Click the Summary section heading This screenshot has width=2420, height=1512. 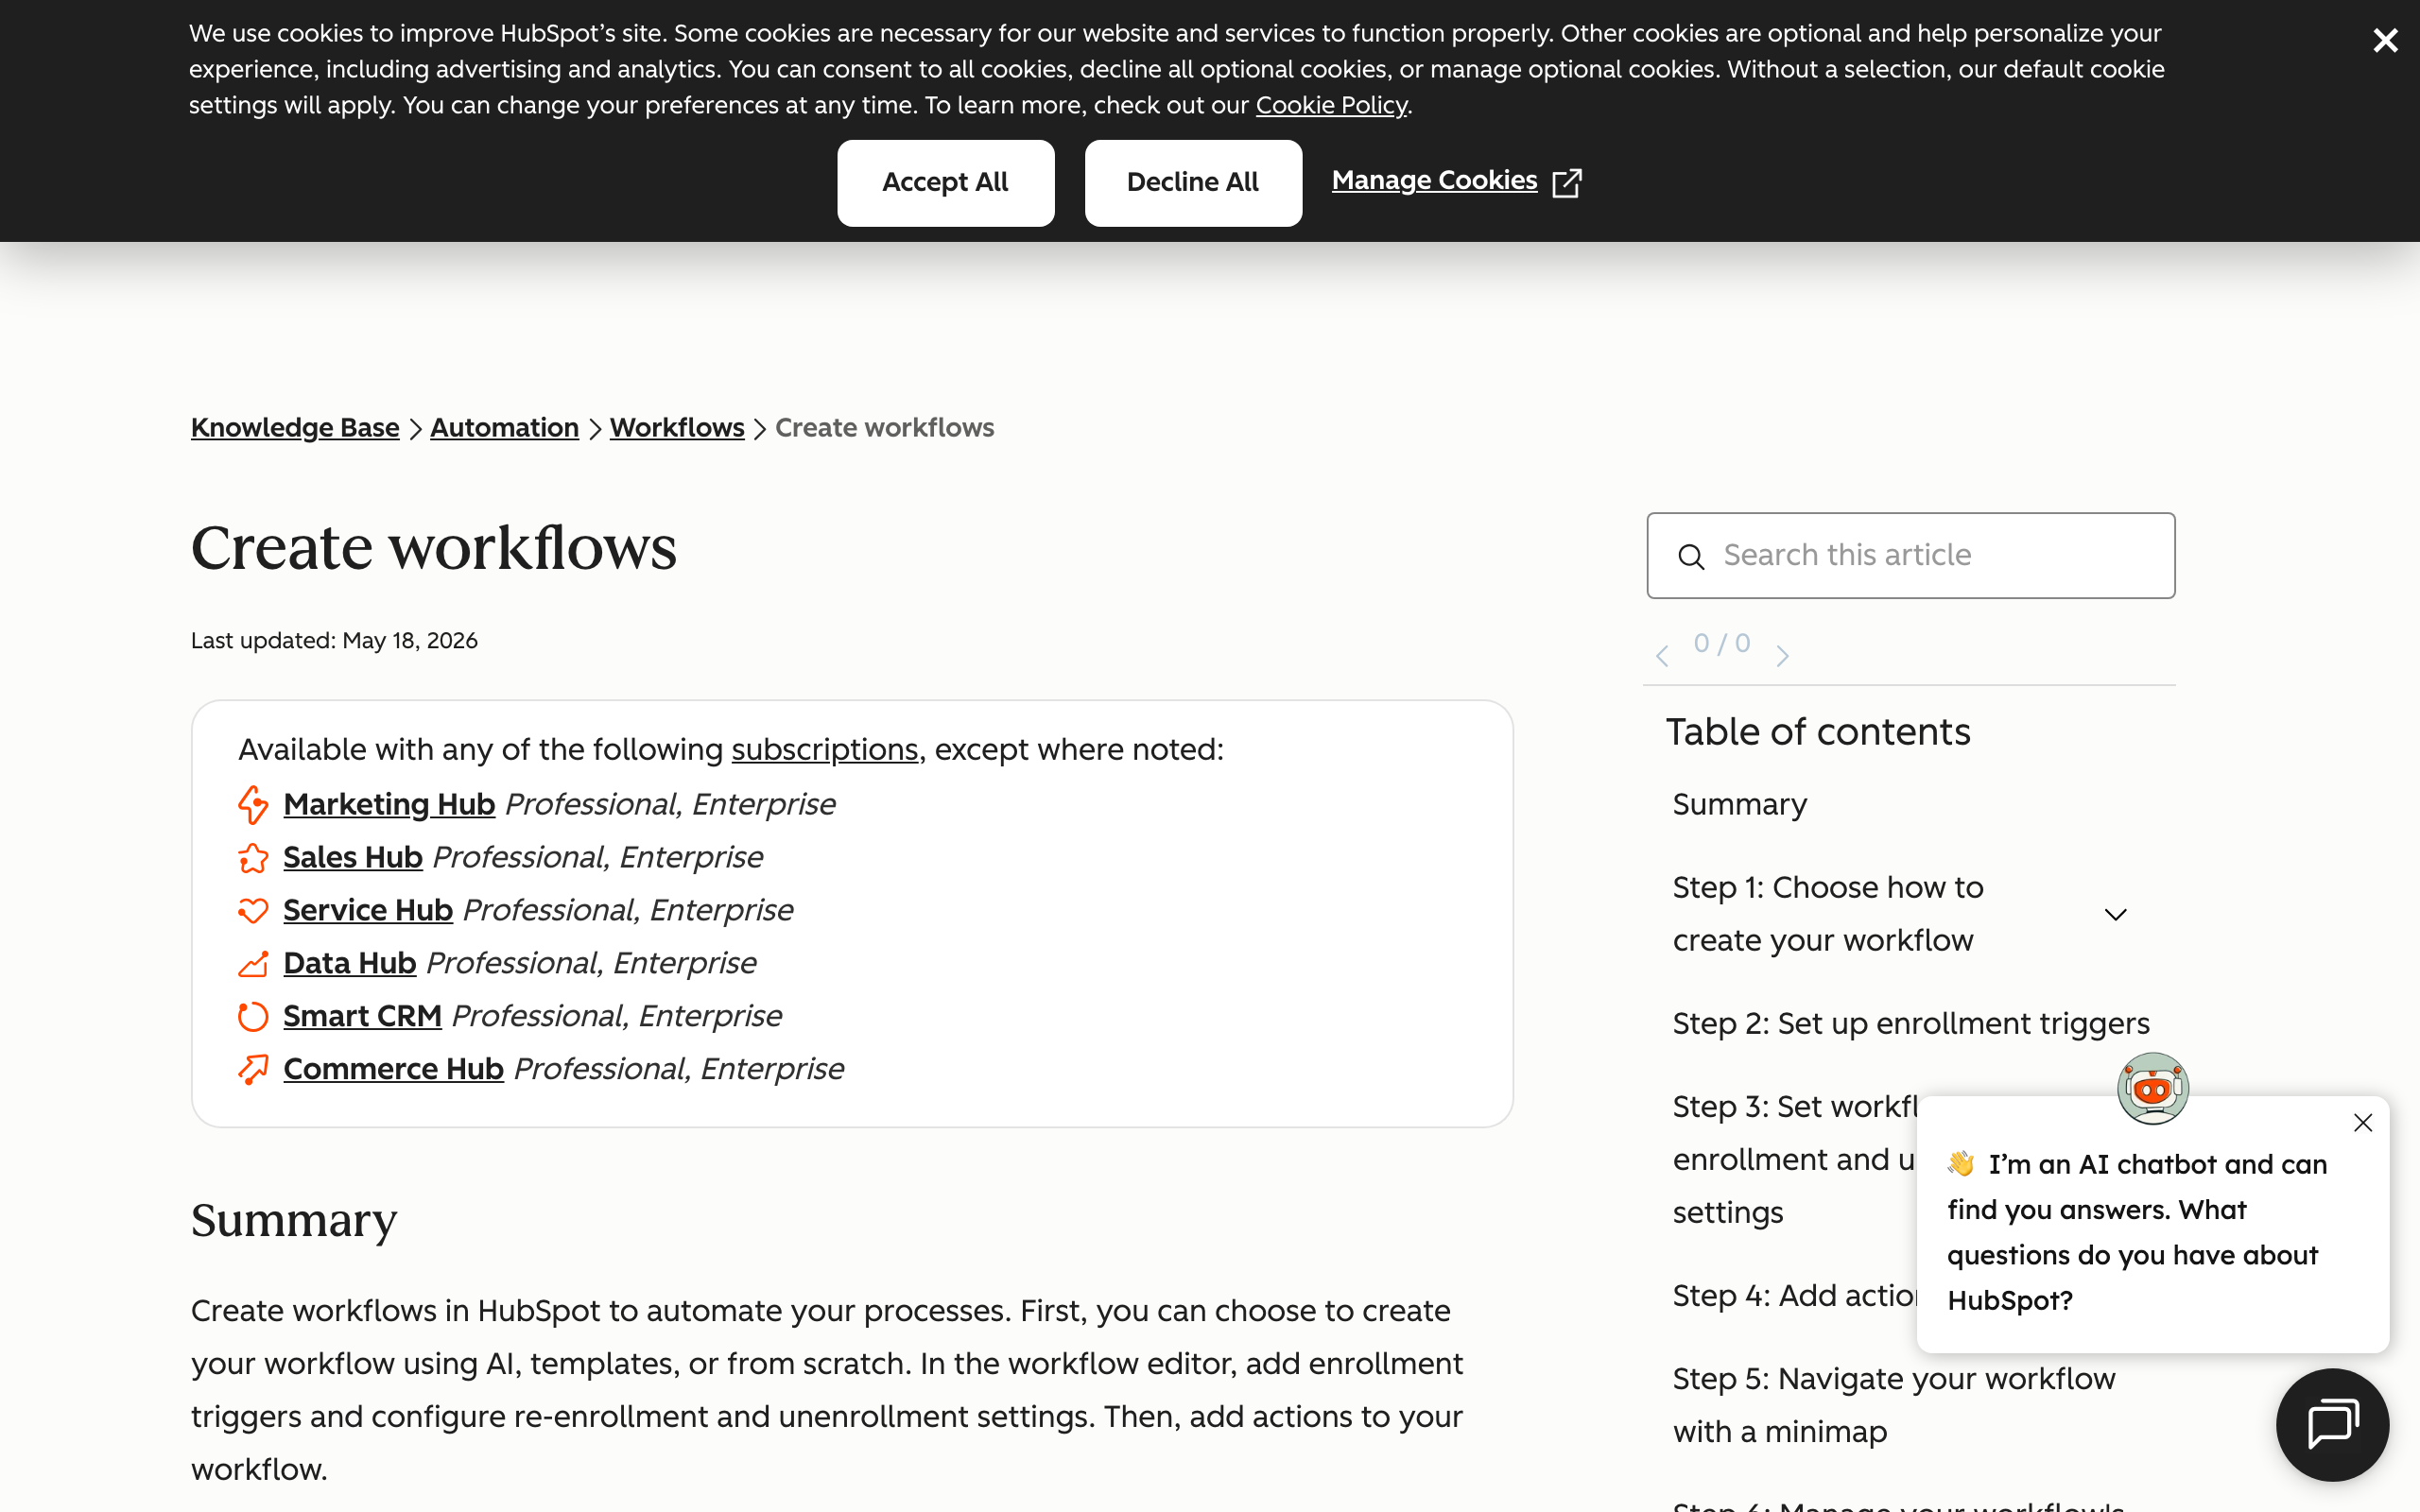click(294, 1221)
